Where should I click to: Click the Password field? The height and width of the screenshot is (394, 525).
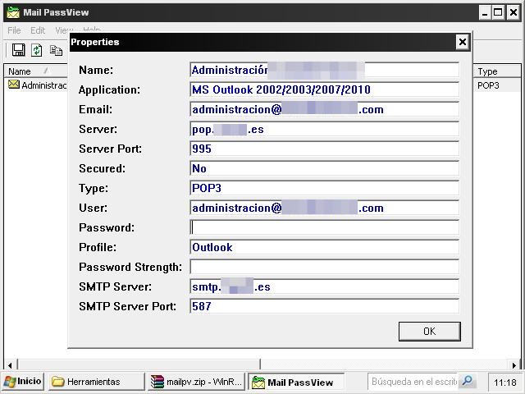coord(324,227)
